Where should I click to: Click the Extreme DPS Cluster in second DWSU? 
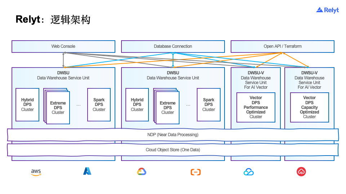[x=168, y=107]
